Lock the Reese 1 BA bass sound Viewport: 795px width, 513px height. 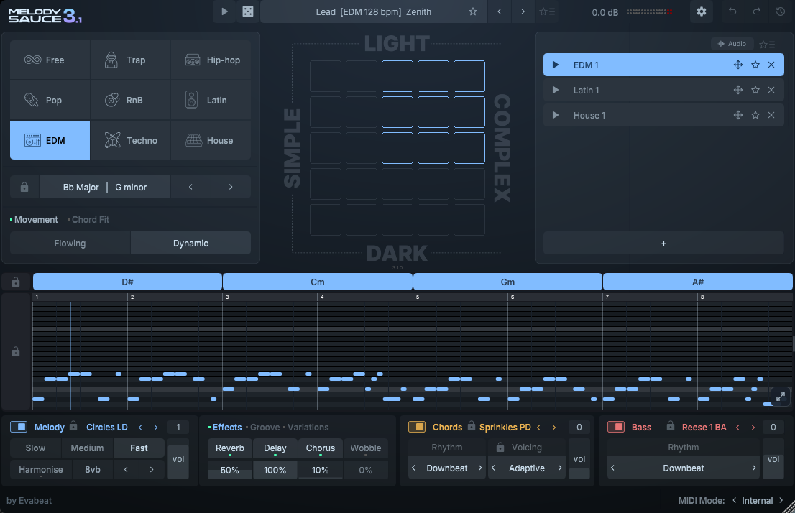tap(670, 426)
